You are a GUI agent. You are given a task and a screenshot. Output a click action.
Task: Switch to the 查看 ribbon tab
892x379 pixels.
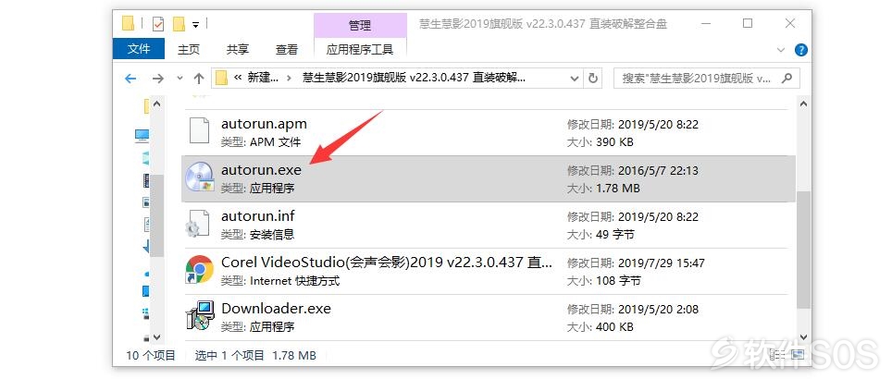tap(287, 49)
